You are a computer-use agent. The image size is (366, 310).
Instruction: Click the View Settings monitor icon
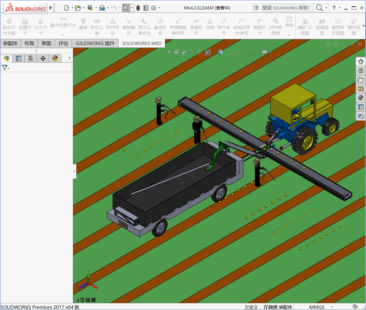265,52
